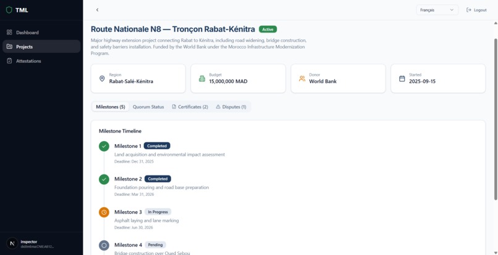Click the Attestations clipboard icon
This screenshot has height=255, width=498.
(x=9, y=61)
